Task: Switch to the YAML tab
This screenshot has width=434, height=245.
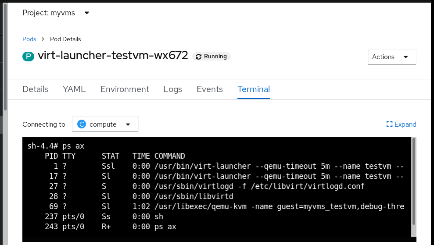Action: coord(74,89)
